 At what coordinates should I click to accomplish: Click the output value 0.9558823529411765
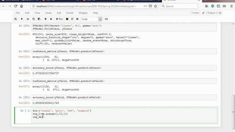46,103
